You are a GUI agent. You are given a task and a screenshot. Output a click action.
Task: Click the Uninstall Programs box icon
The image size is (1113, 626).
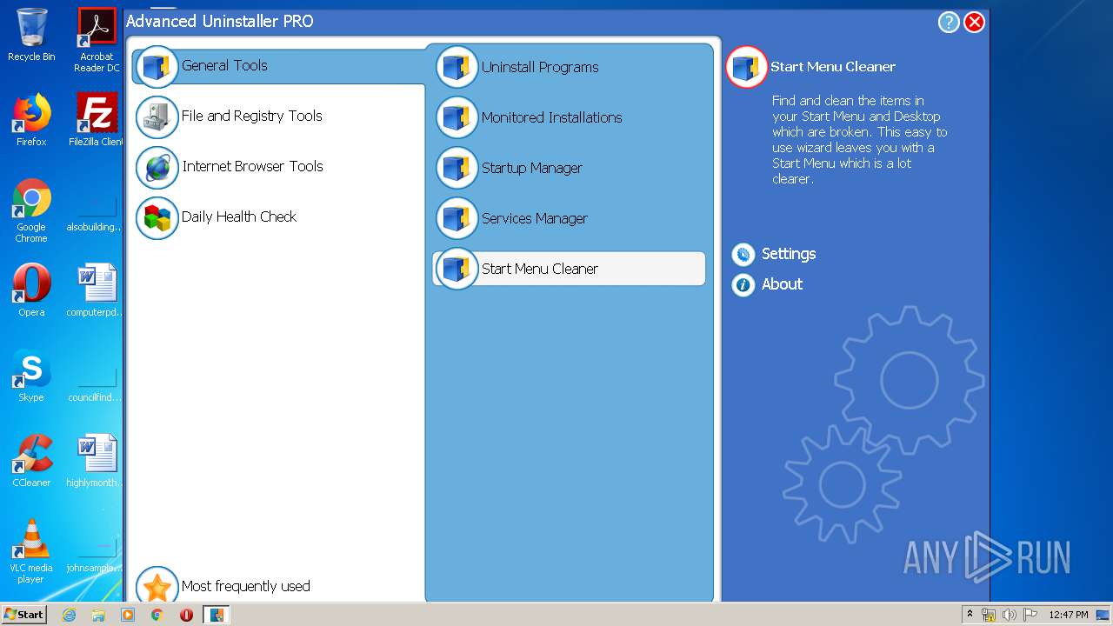[457, 67]
